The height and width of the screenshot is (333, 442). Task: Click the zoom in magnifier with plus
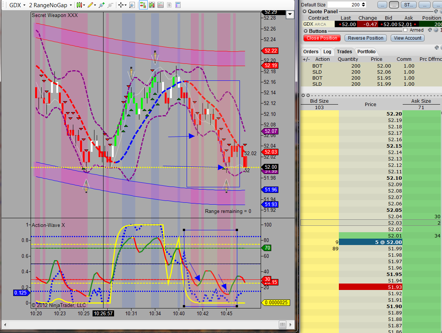pyautogui.click(x=102, y=5)
